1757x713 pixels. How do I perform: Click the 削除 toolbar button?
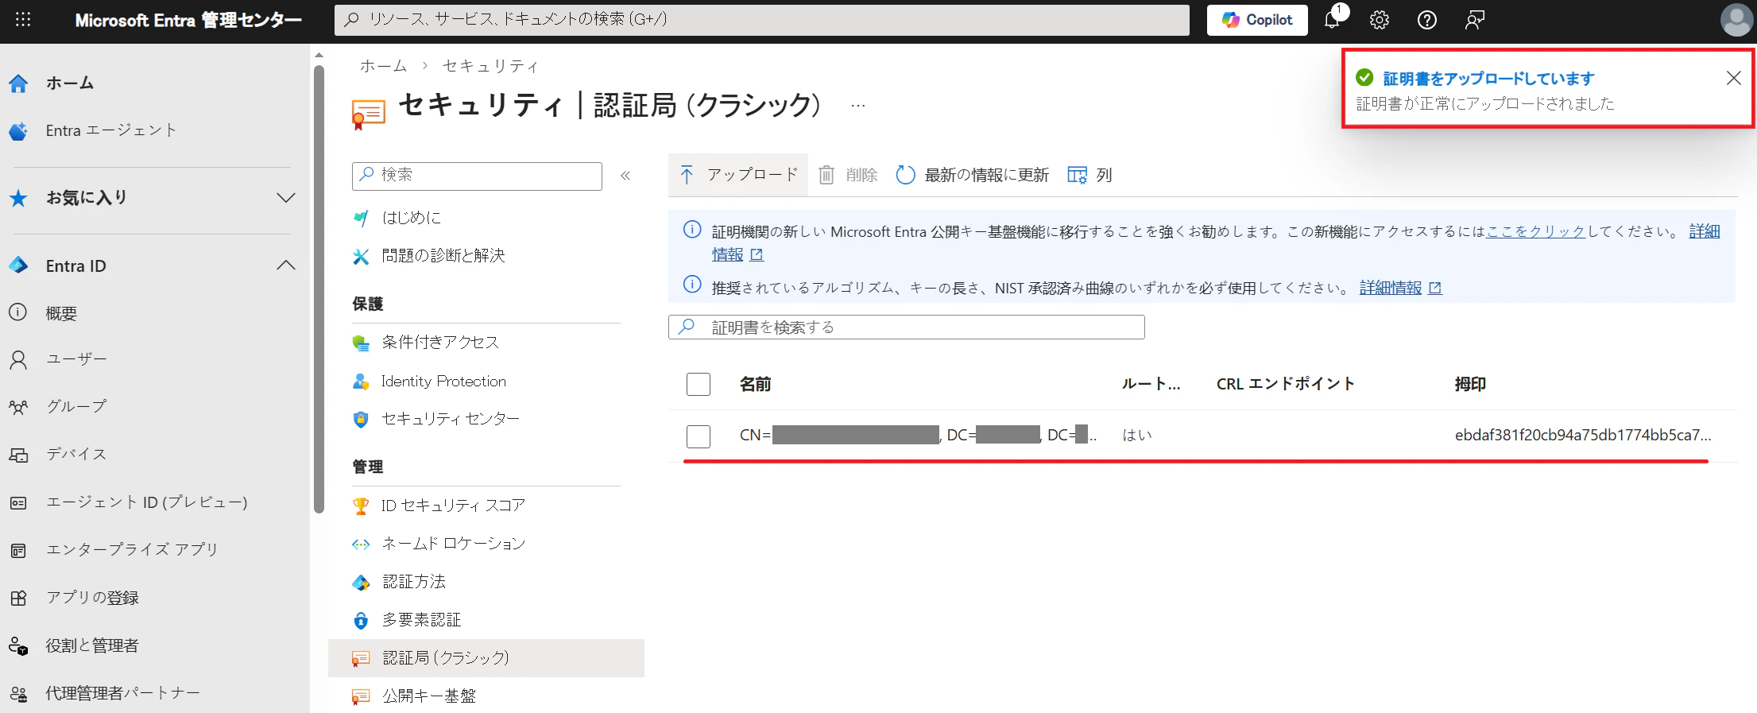click(x=848, y=175)
